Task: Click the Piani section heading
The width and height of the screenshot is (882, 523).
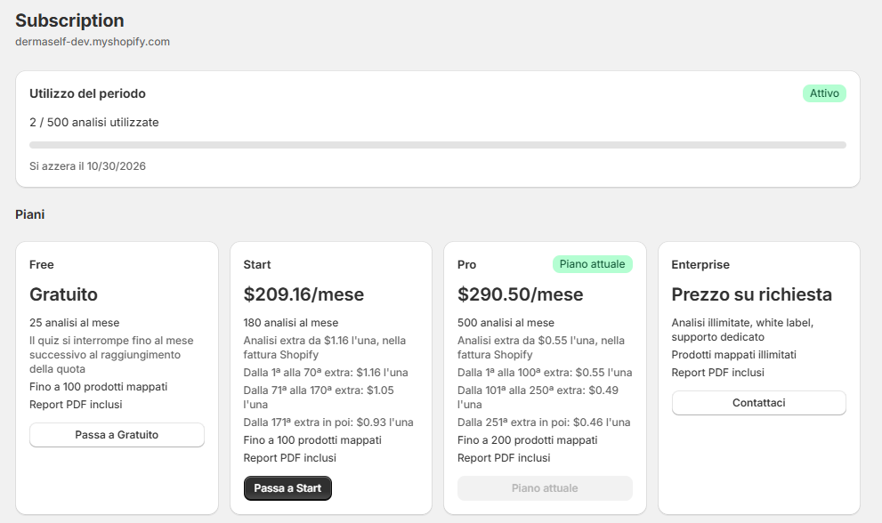Action: tap(29, 214)
